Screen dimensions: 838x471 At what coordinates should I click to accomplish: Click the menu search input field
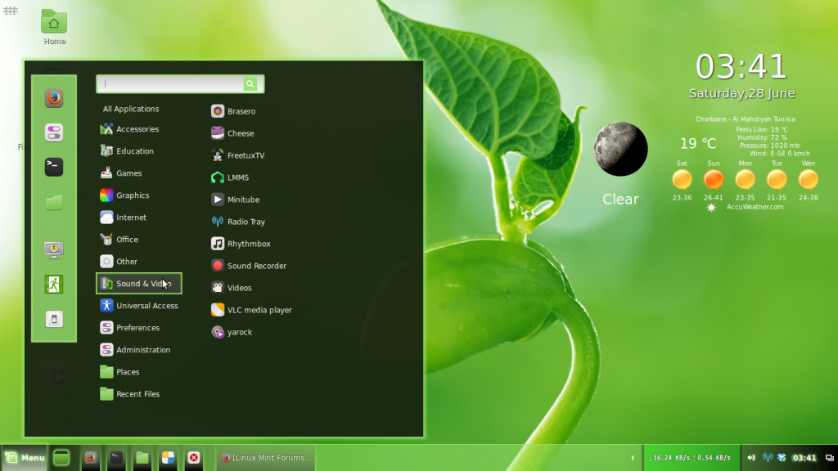point(173,84)
